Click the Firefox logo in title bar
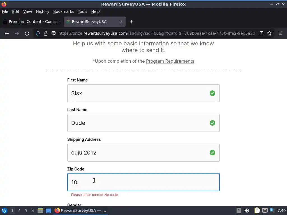 tap(4, 4)
